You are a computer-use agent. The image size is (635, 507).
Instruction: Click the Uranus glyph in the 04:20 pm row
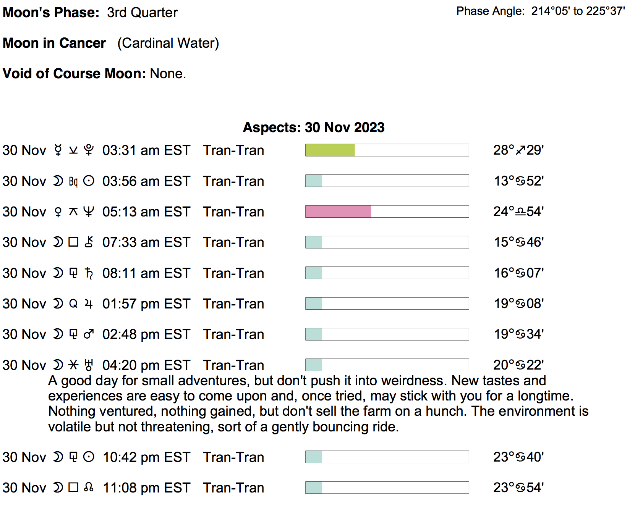[x=89, y=365]
